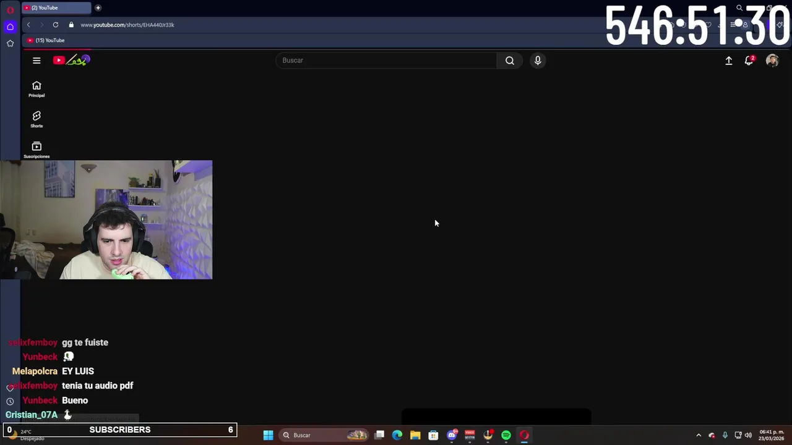Screen dimensions: 792x445
Task: Open Suscripciones in the YouTube sidebar
Action: tap(37, 150)
